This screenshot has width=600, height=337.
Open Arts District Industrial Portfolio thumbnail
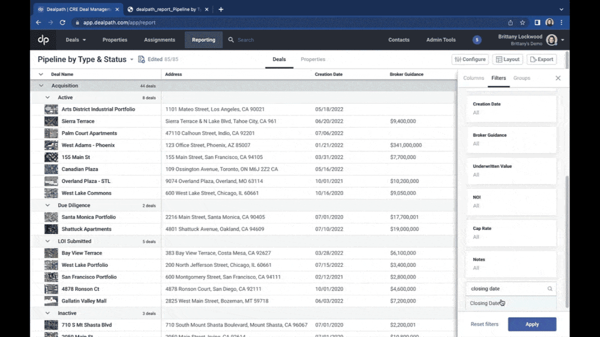point(51,109)
